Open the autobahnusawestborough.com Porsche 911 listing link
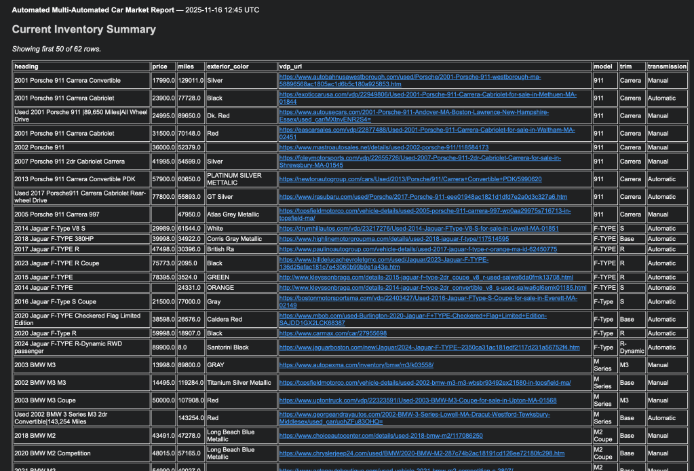This screenshot has height=471, width=694. point(410,77)
